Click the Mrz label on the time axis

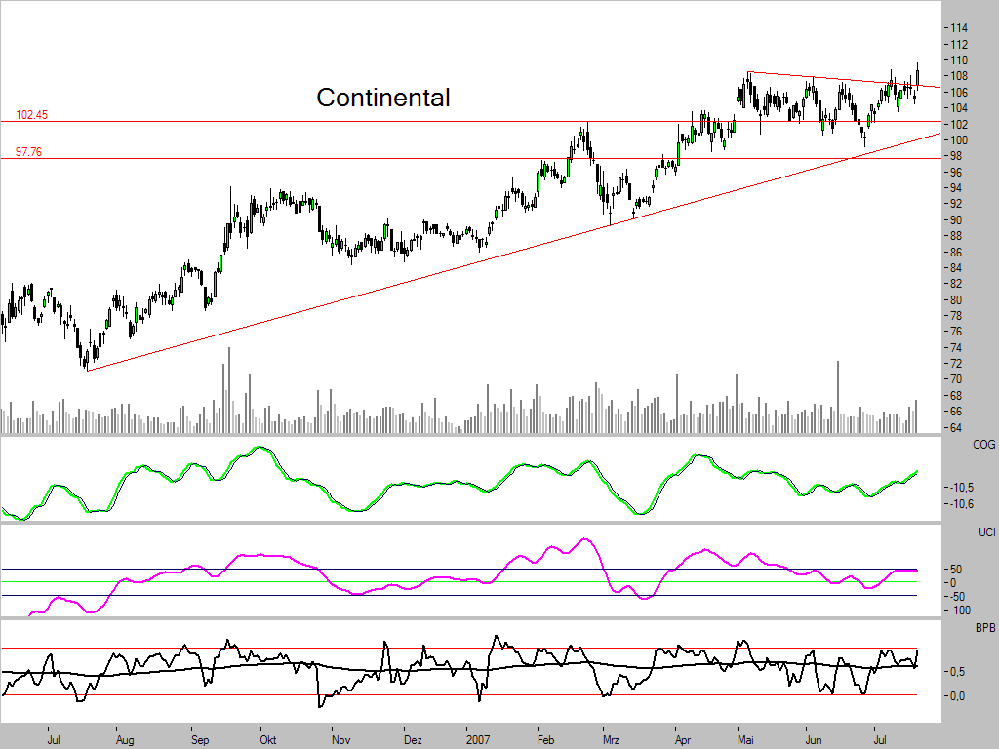613,741
